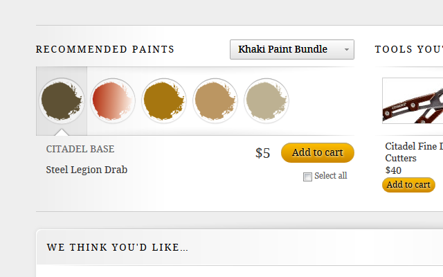The width and height of the screenshot is (443, 277).
Task: Open the Citadel Fine Cutters product link
Action: [414, 152]
